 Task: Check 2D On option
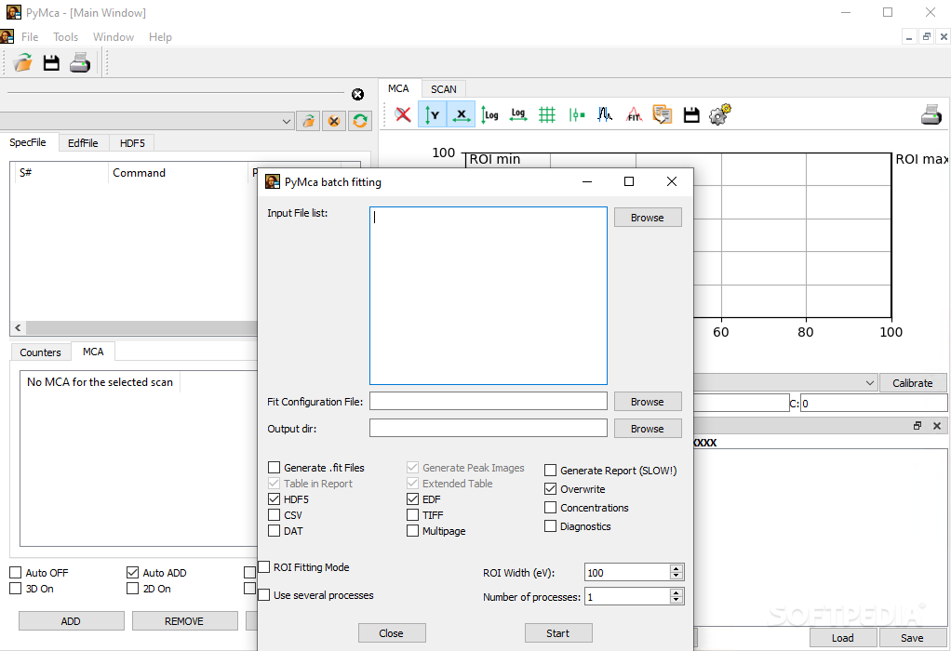click(133, 588)
